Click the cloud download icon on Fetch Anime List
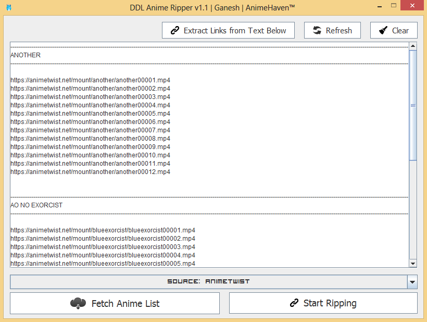 tap(78, 303)
